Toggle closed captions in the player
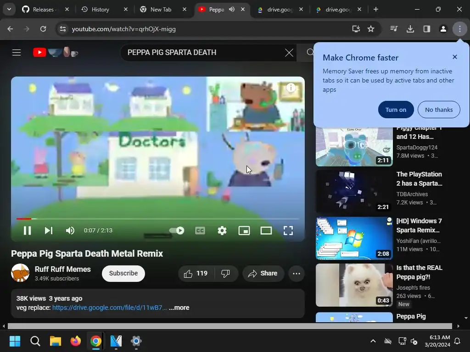 pyautogui.click(x=200, y=231)
